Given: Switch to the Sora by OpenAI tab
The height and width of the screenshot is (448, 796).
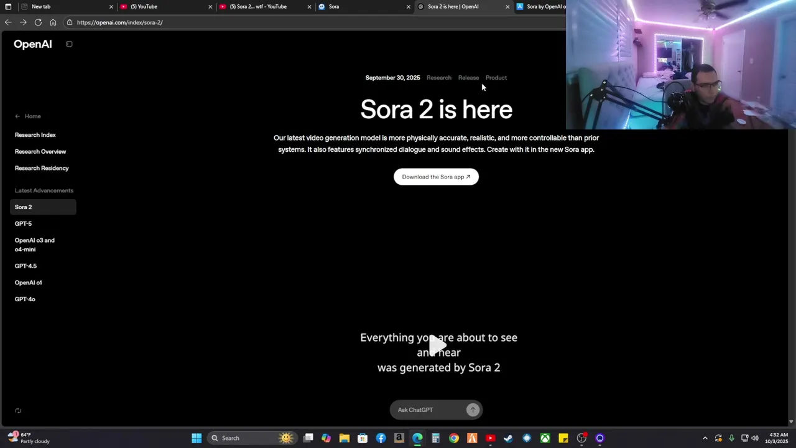Looking at the screenshot, I should [540, 6].
